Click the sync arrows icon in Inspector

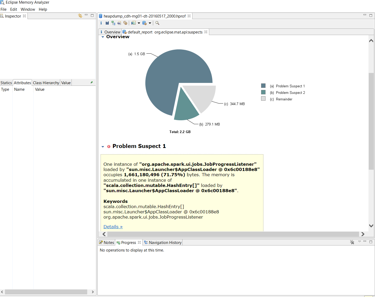80,15
